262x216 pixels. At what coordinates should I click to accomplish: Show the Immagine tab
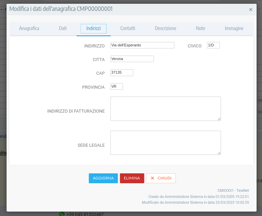tap(234, 28)
